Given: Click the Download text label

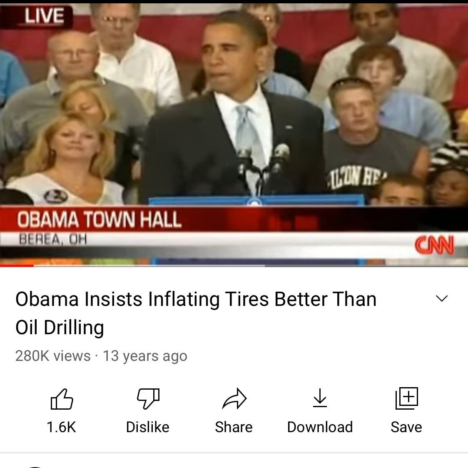Looking at the screenshot, I should pyautogui.click(x=320, y=427).
